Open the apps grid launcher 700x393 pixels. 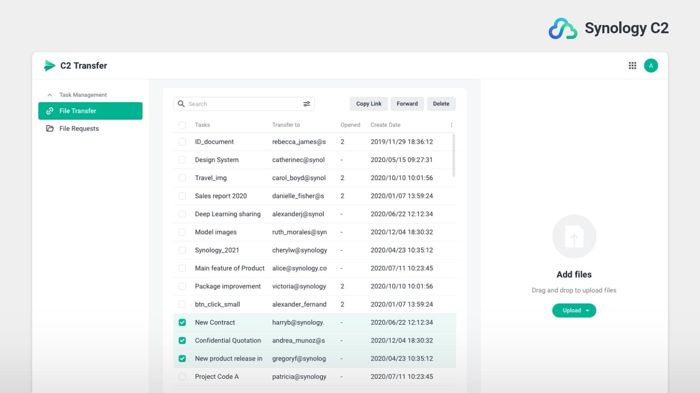[x=633, y=65]
